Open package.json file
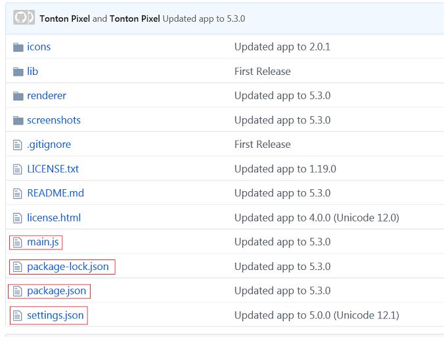 tap(56, 291)
